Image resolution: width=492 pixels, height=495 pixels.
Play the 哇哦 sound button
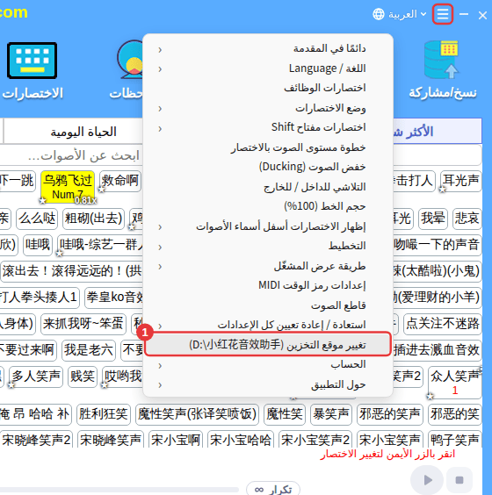click(38, 245)
